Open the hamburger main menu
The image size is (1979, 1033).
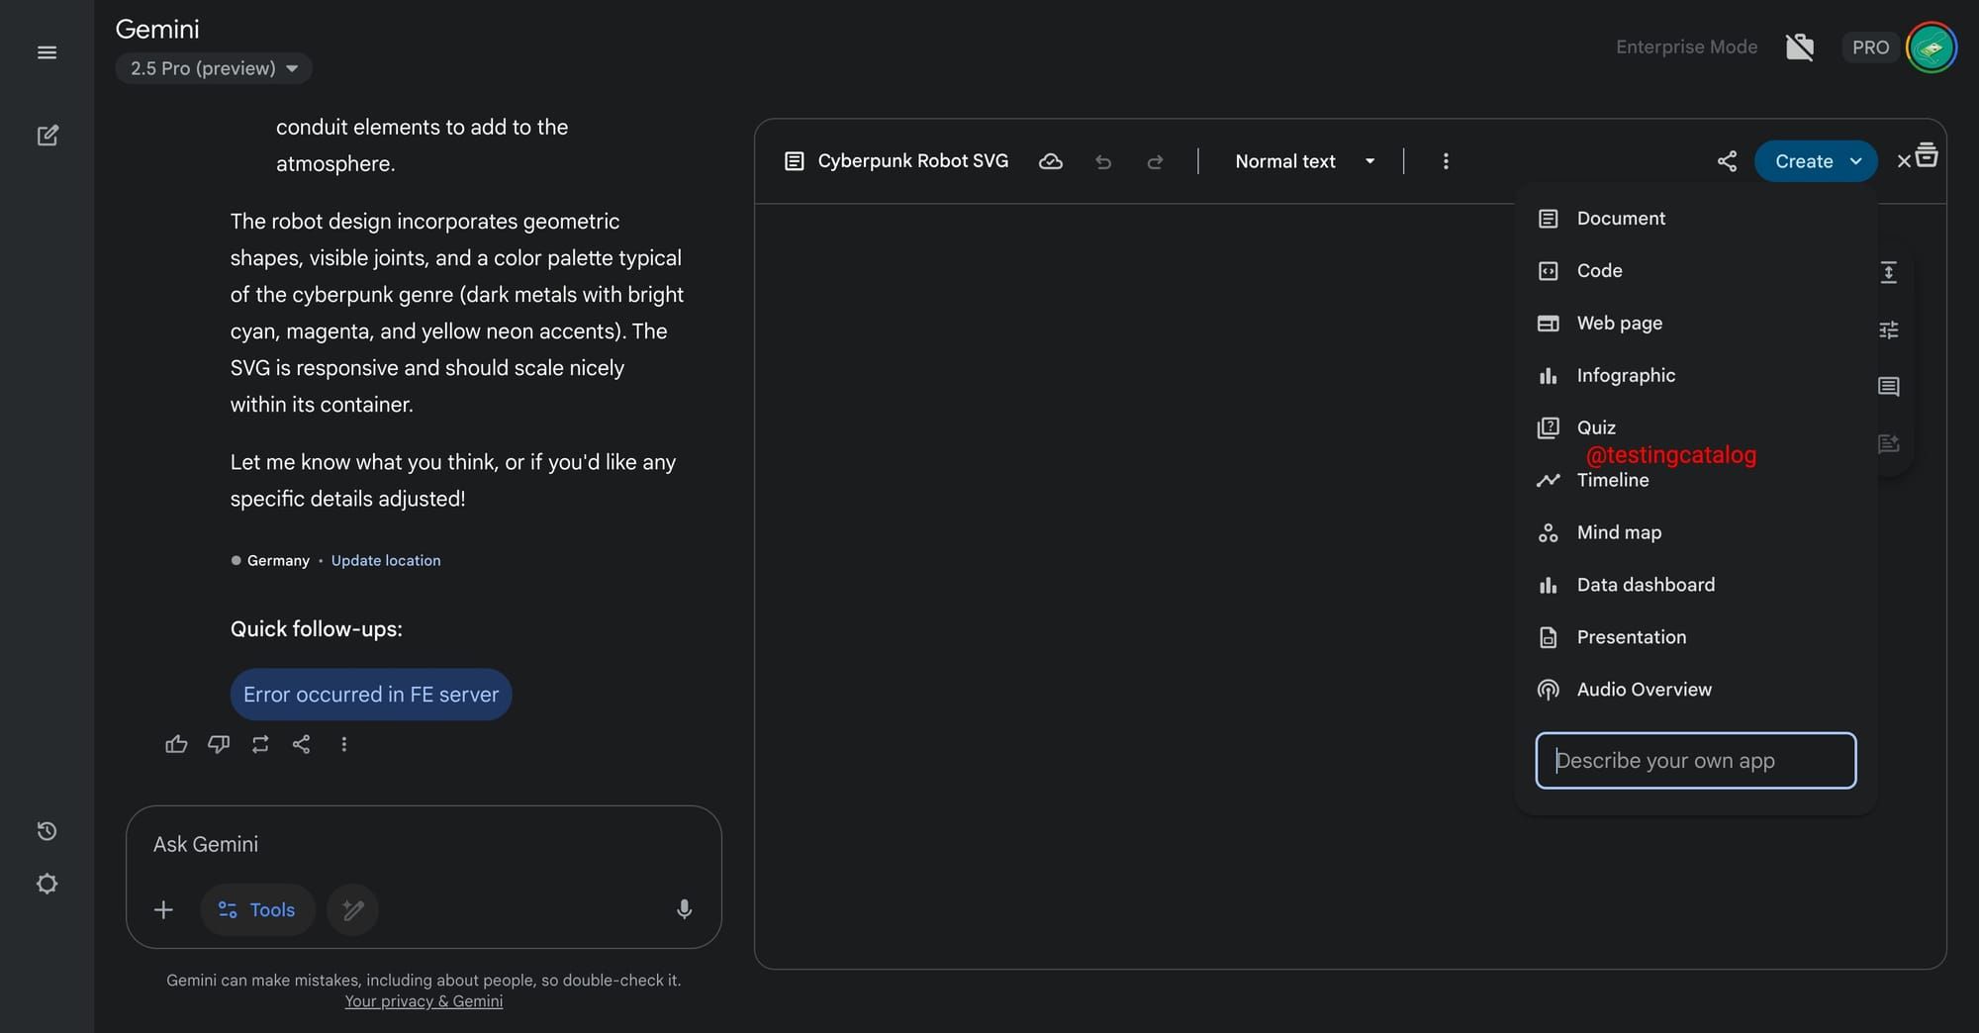tap(47, 52)
